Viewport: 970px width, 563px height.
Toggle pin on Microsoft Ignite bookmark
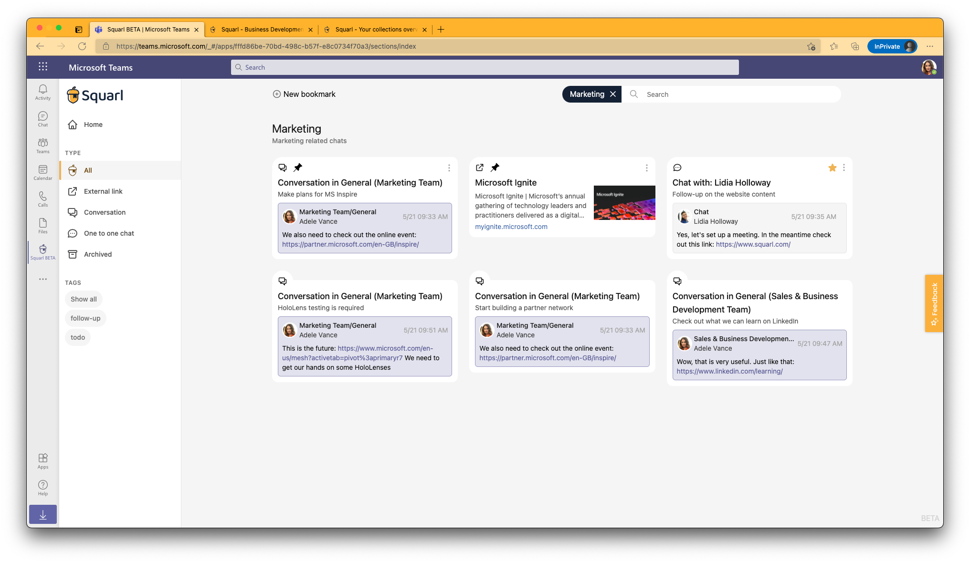pos(495,167)
